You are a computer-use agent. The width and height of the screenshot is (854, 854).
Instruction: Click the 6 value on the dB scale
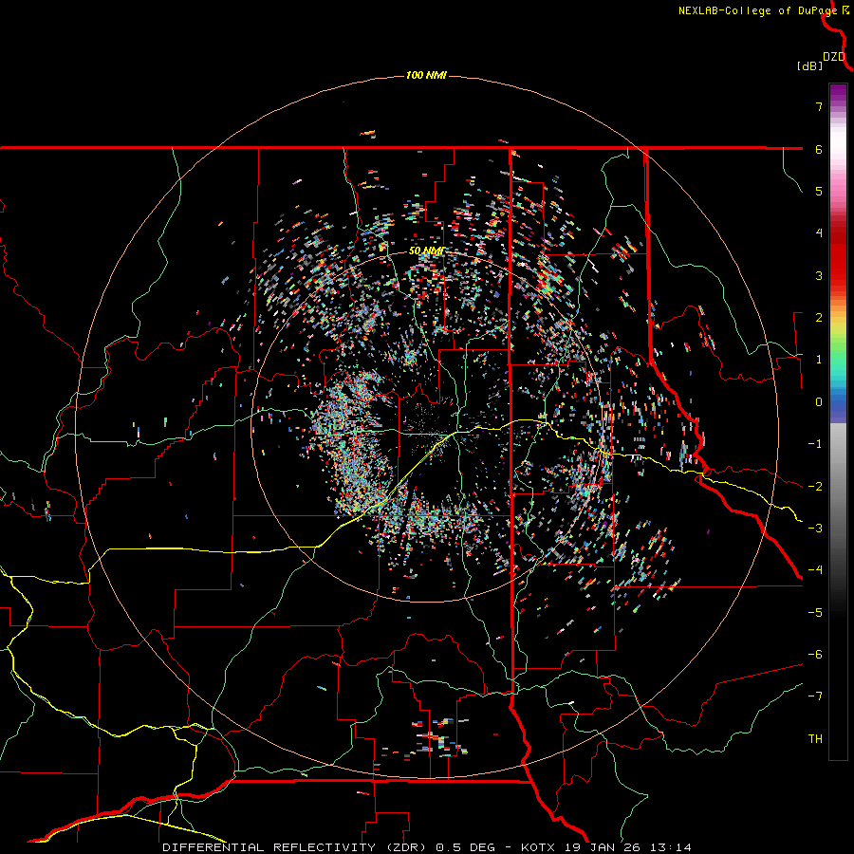click(819, 149)
